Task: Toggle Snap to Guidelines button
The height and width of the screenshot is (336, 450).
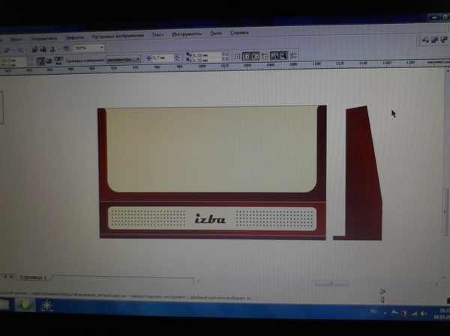Action: click(x=247, y=56)
